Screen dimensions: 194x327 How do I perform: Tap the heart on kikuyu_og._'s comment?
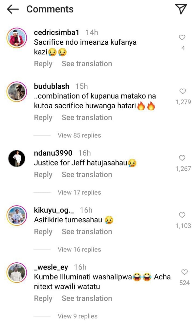tap(182, 215)
